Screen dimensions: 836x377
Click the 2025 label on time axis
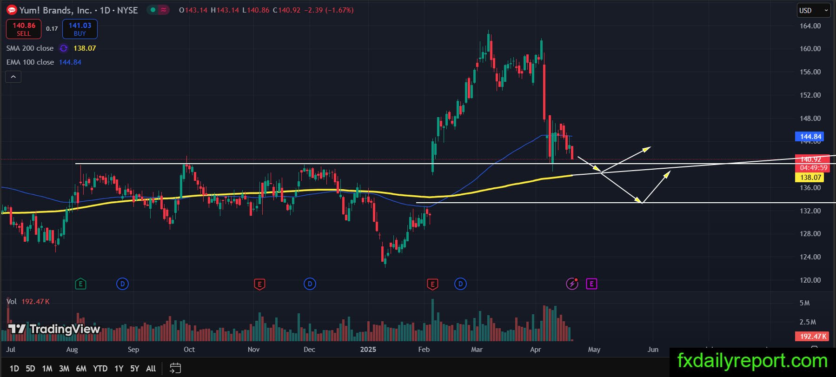tap(368, 350)
